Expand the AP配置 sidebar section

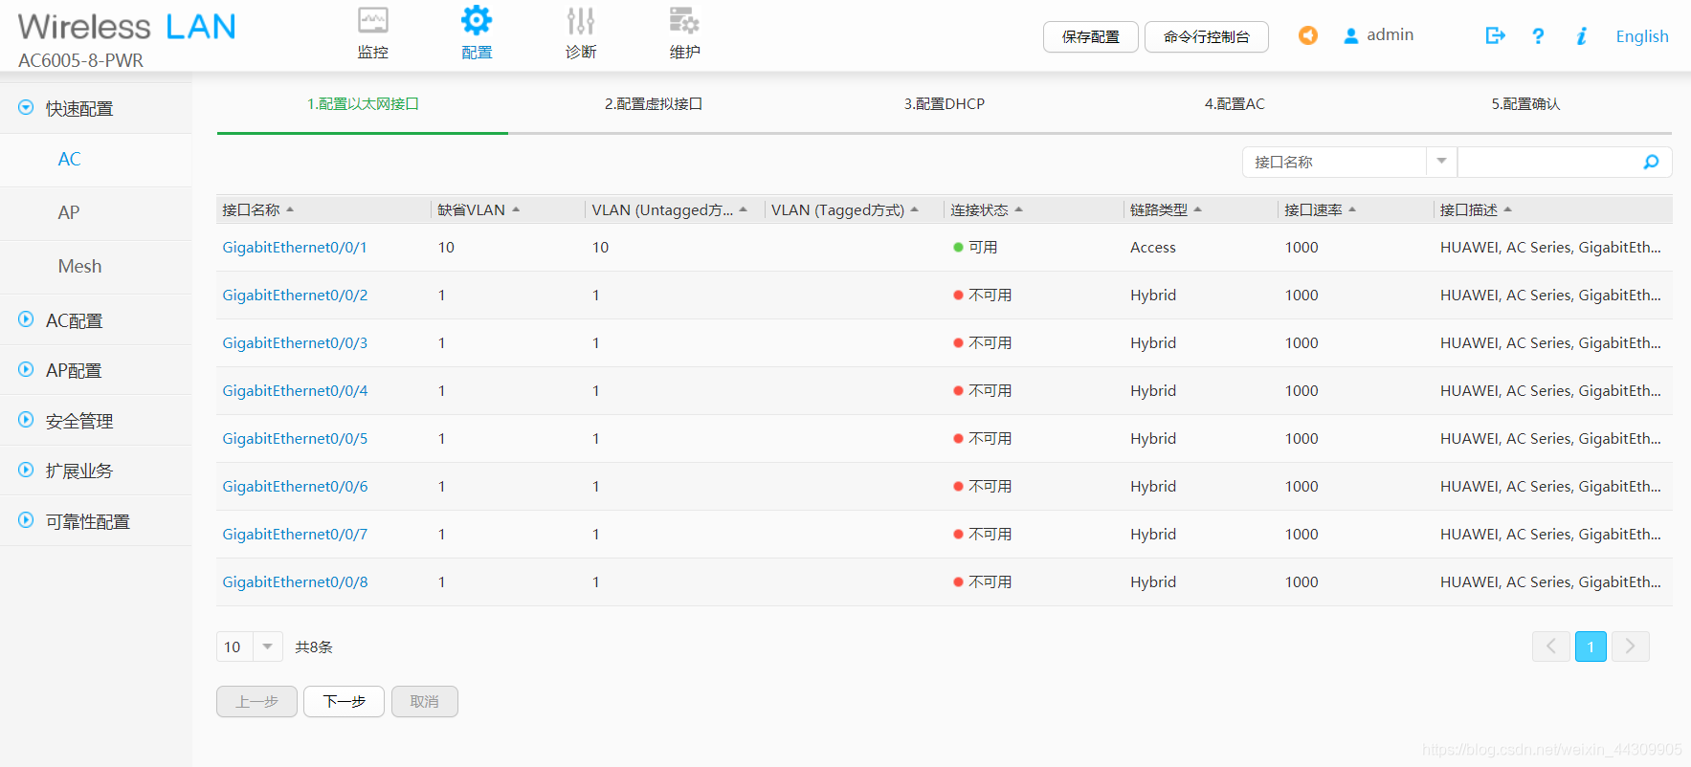pyautogui.click(x=26, y=369)
